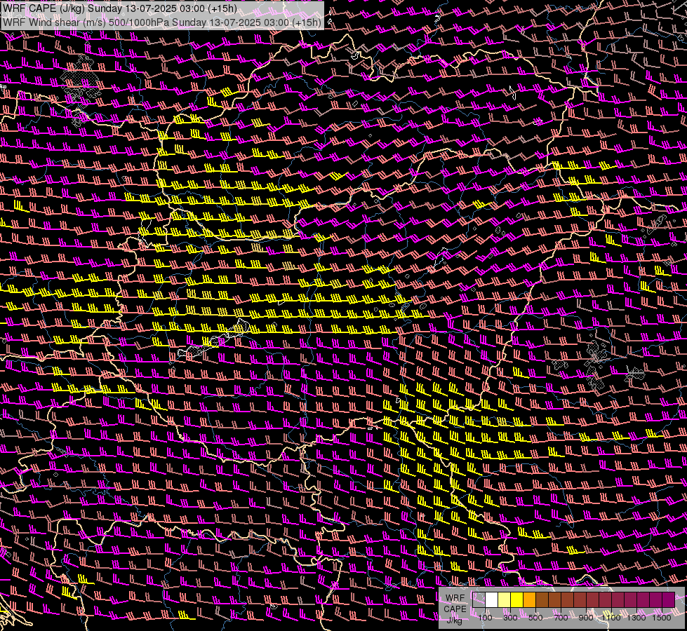Click the J/kg unit label in legend
The width and height of the screenshot is (687, 631).
455,620
